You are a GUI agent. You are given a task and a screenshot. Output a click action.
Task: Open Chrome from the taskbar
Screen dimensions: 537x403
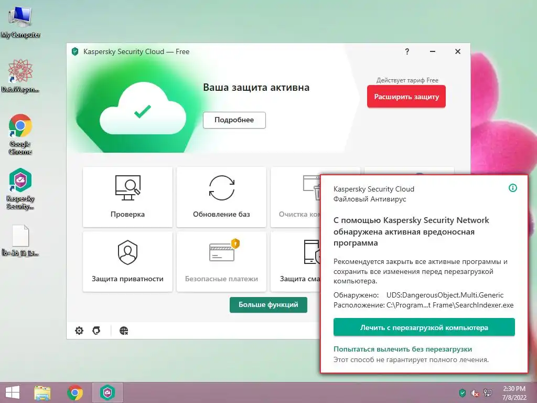(74, 393)
